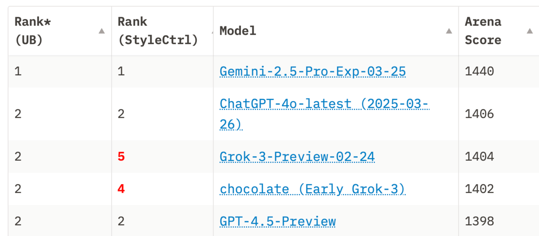Click the red StyleCtrl rank 5
This screenshot has height=236, width=539.
[121, 157]
